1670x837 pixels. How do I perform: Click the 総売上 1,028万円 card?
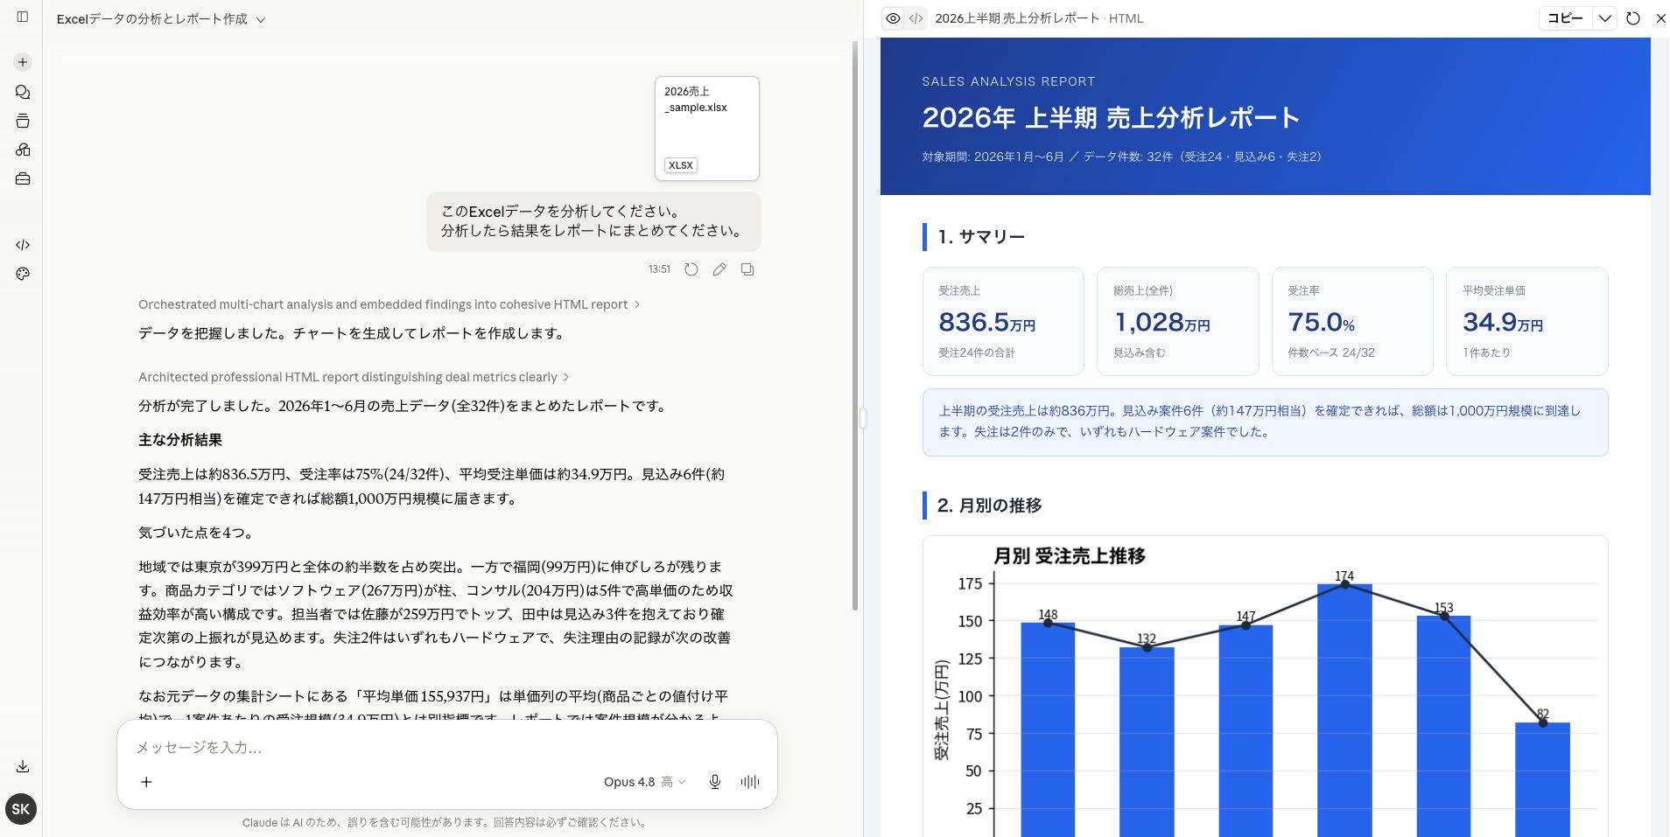click(x=1178, y=321)
